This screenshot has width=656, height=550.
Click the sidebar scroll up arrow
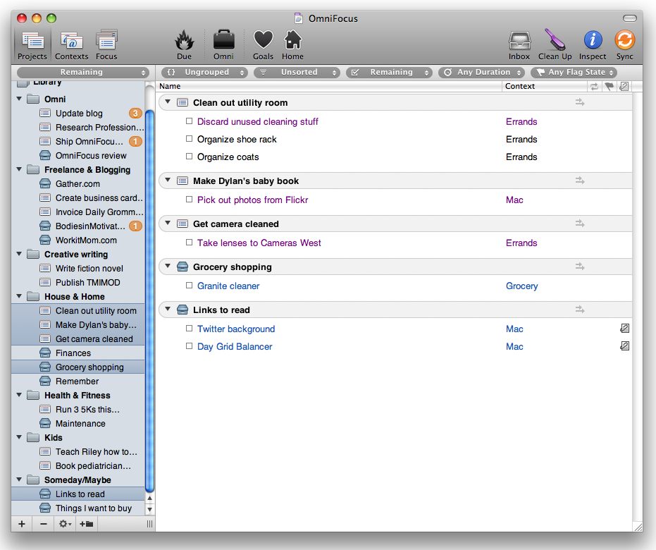pos(149,498)
